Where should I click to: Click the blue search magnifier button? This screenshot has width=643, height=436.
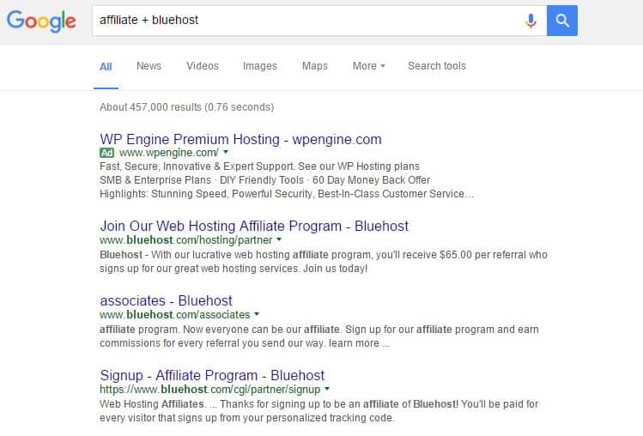click(x=562, y=21)
